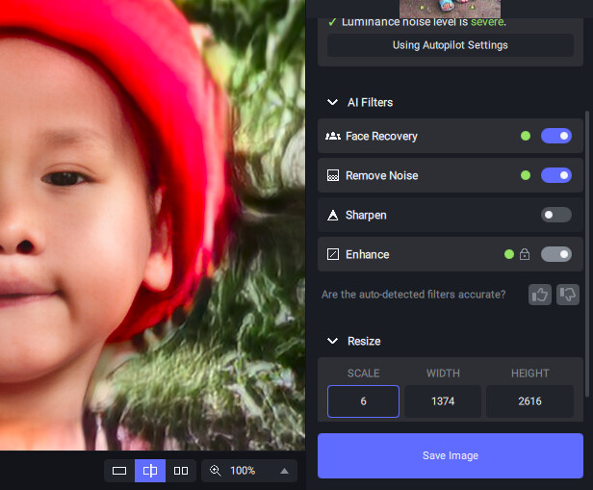Turn off the Remove Noise toggle
593x490 pixels.
point(555,176)
